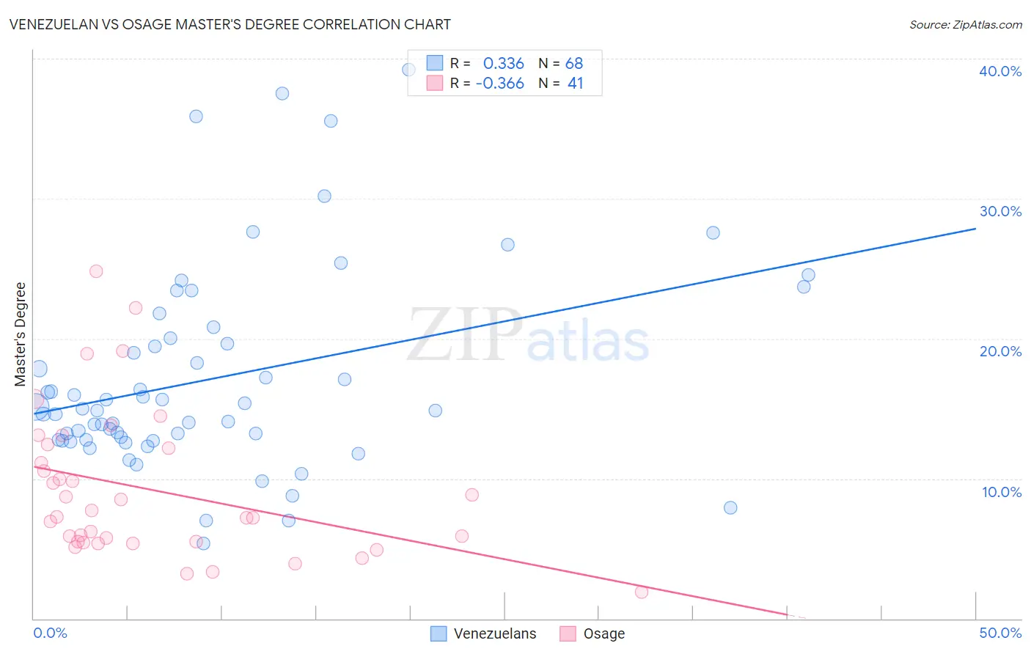
Task: Click the R value 0.336 text
Action: (503, 63)
